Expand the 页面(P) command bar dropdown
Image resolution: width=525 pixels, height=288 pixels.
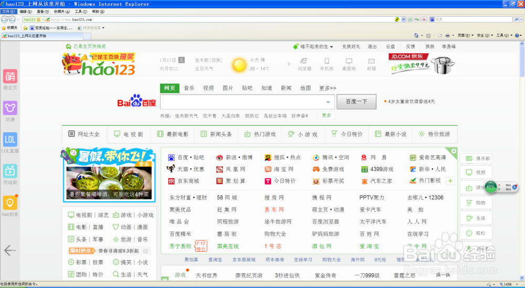466,35
